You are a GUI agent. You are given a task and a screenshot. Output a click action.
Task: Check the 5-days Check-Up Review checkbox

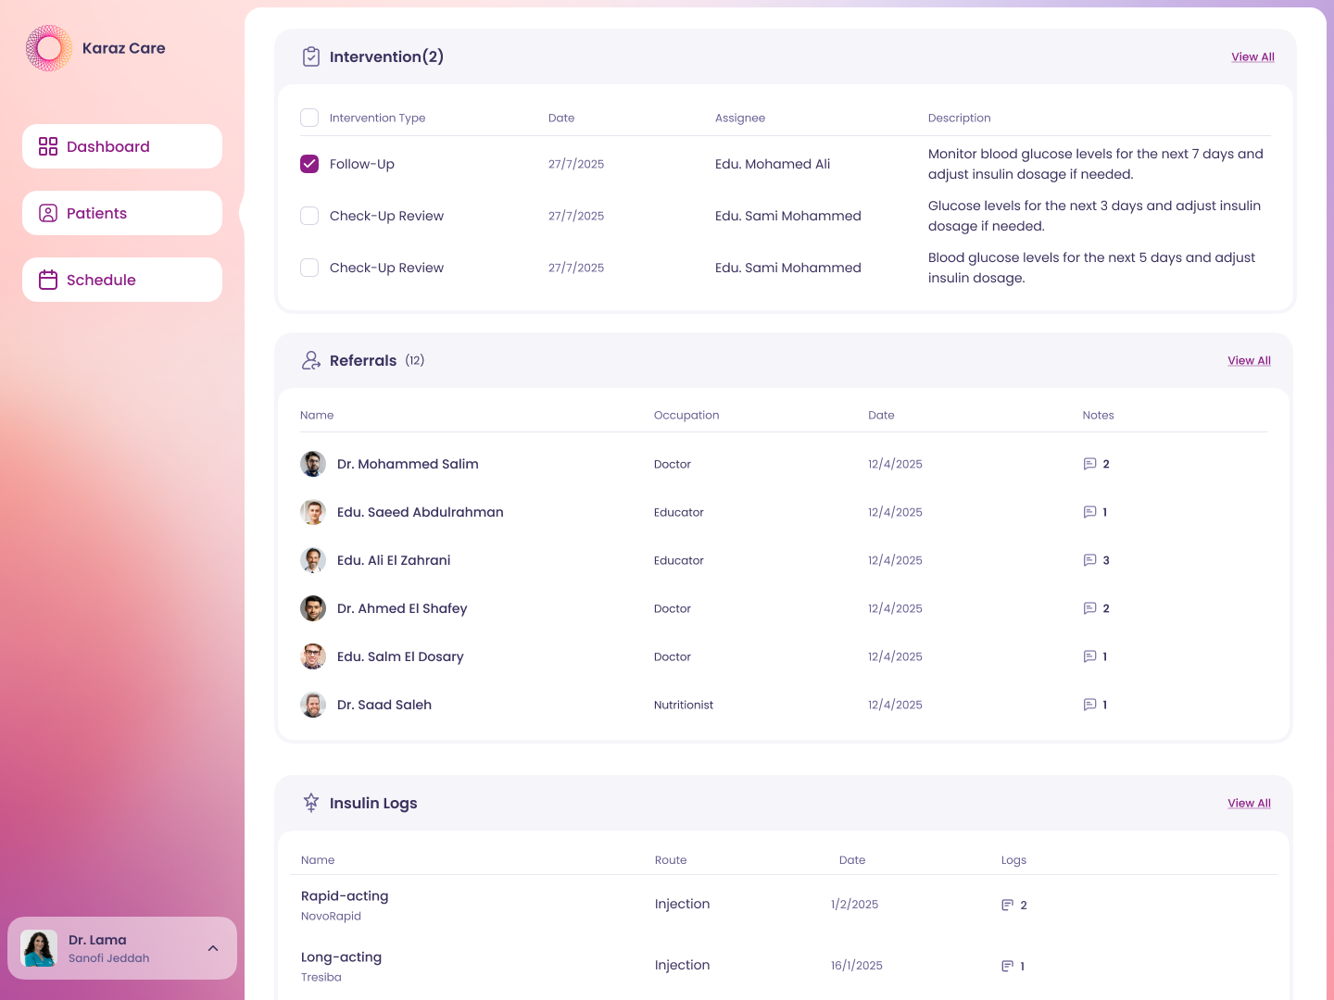309,268
